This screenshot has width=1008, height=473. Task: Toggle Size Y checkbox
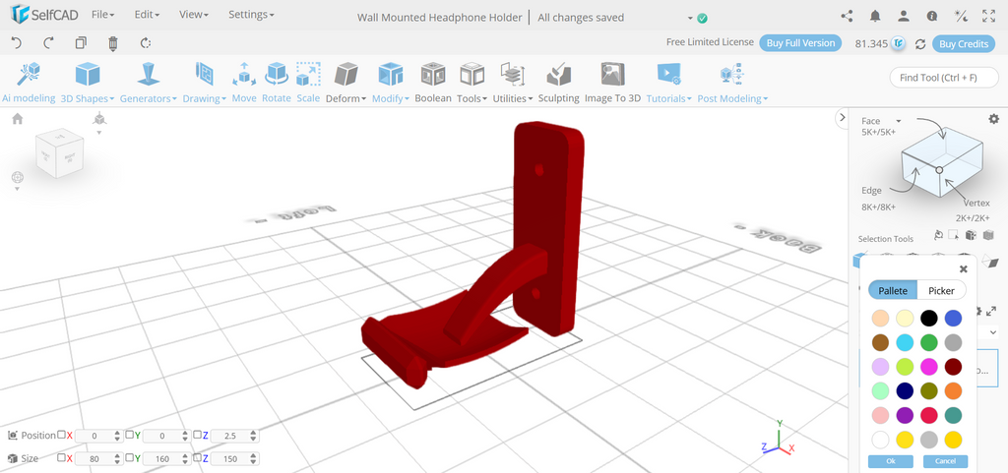[x=129, y=457]
